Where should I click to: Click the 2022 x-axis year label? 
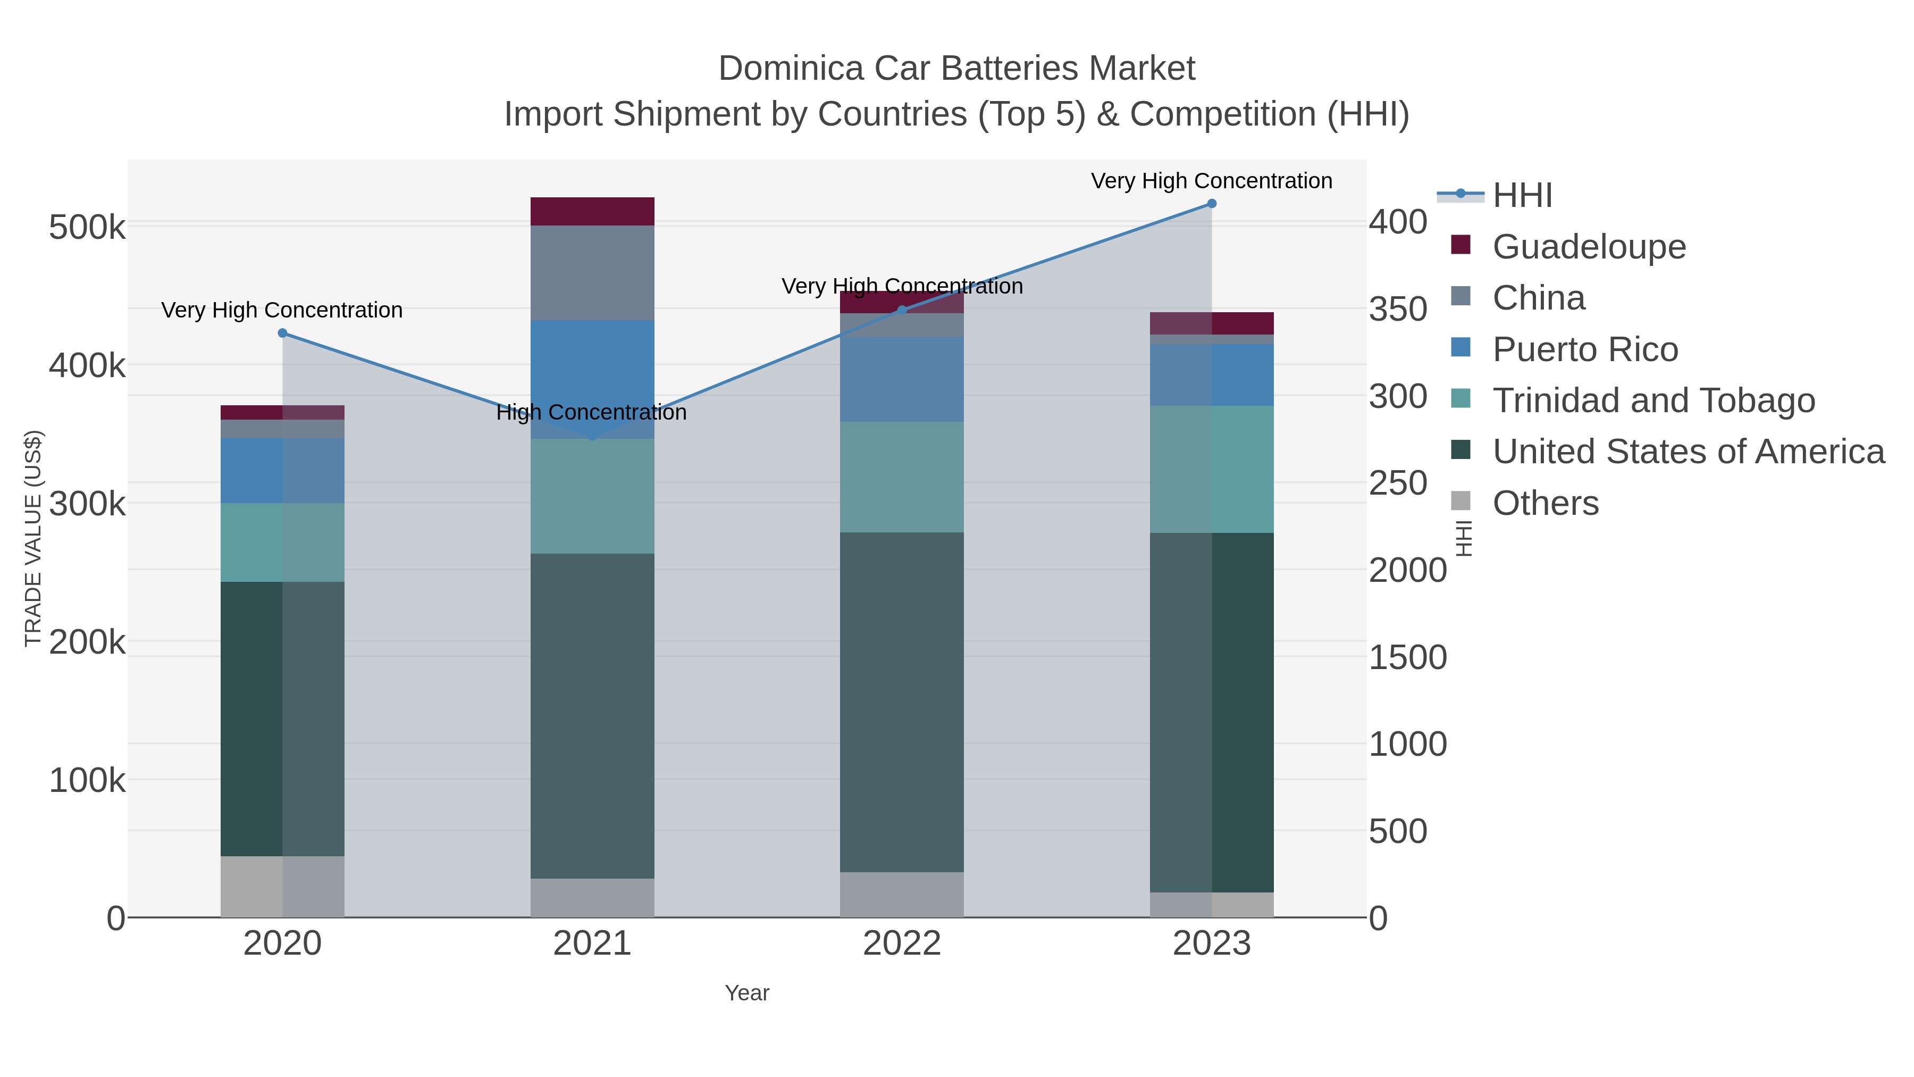(902, 944)
